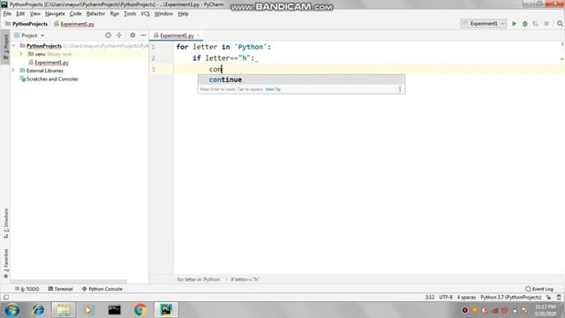Open the Structure side tool window
Viewport: 565px width, 318px height.
point(5,223)
